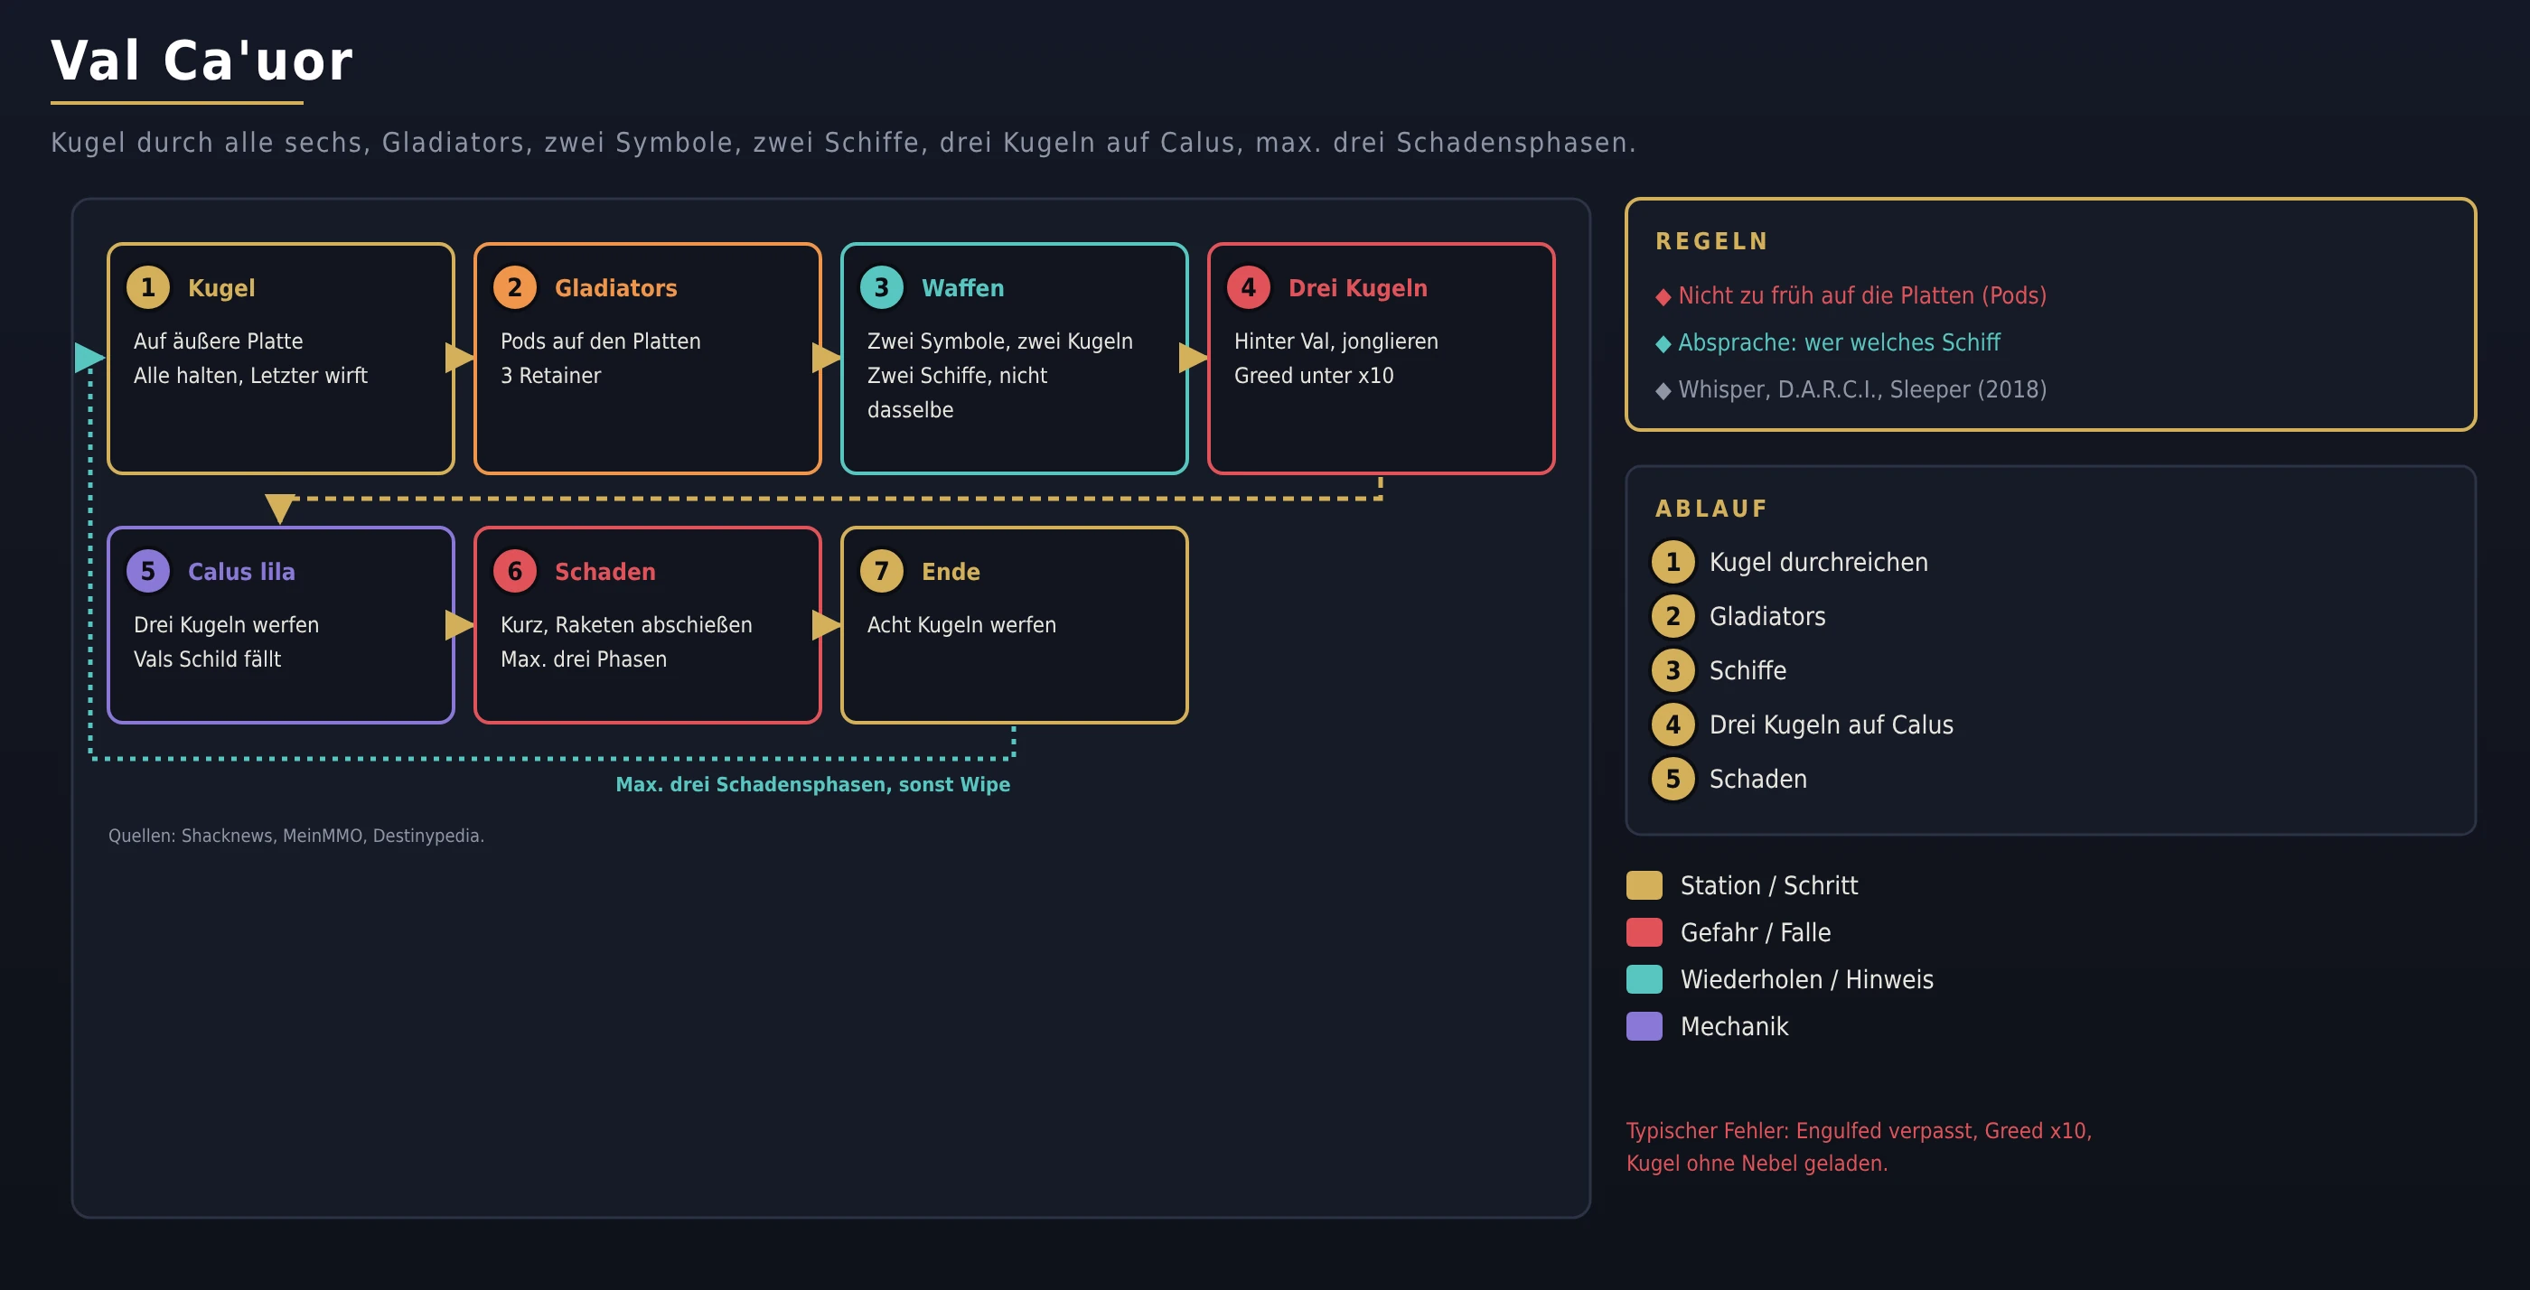Click the Kugel card heading
Viewport: 2530px width, 1290px height.
click(221, 287)
